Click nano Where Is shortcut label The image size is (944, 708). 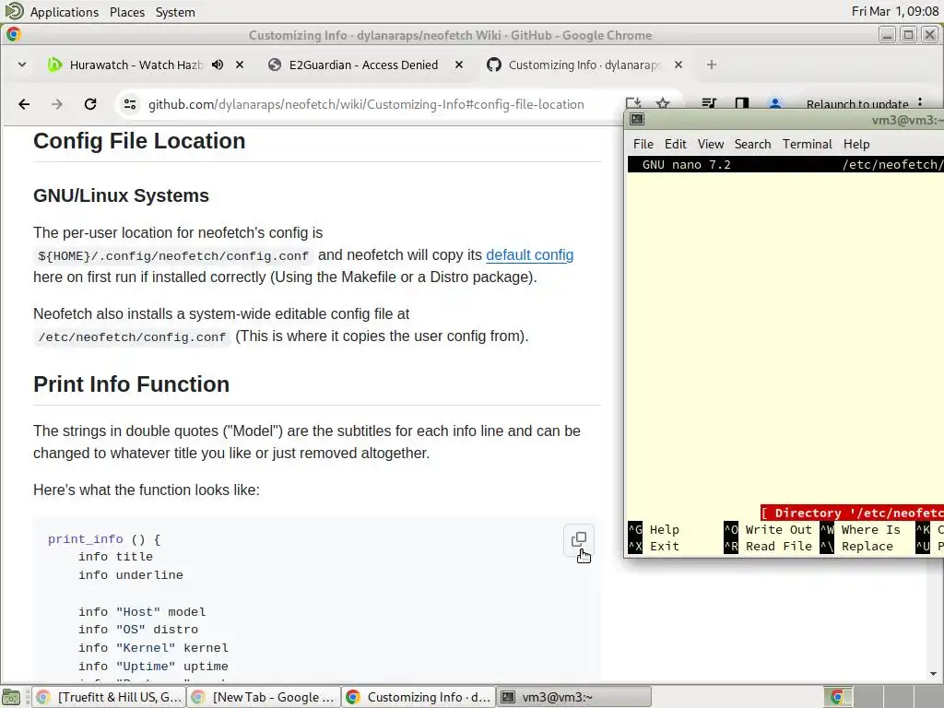870,530
